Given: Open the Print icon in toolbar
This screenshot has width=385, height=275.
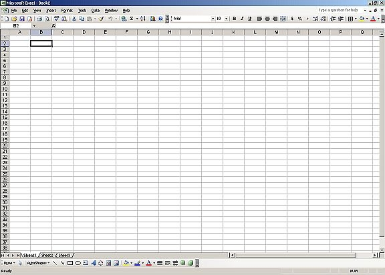Looking at the screenshot, I should (39, 19).
